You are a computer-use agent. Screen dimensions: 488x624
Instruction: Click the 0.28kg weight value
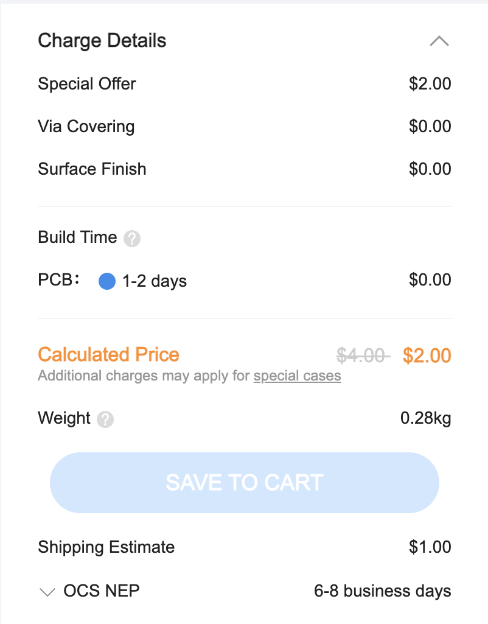425,418
